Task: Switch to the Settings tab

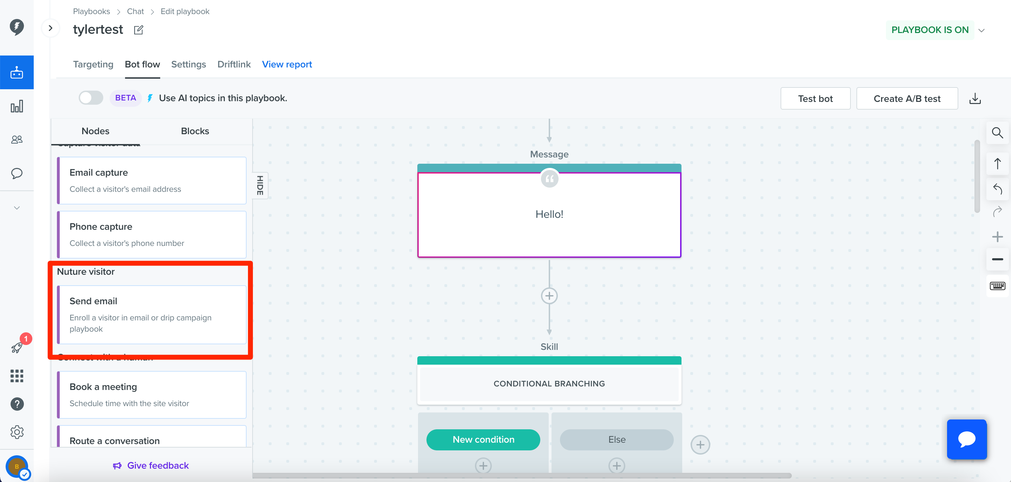Action: [x=188, y=64]
